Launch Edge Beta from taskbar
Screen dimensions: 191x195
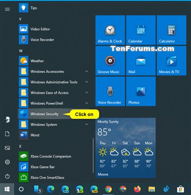pyautogui.click(x=65, y=189)
